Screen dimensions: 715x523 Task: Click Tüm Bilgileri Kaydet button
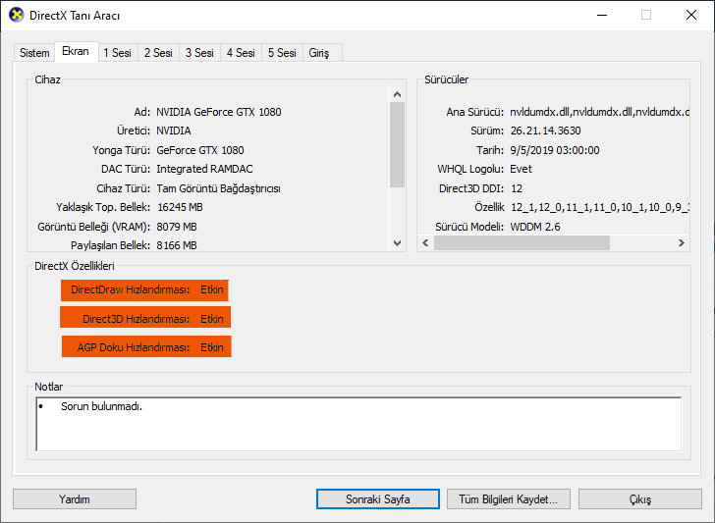coord(509,499)
